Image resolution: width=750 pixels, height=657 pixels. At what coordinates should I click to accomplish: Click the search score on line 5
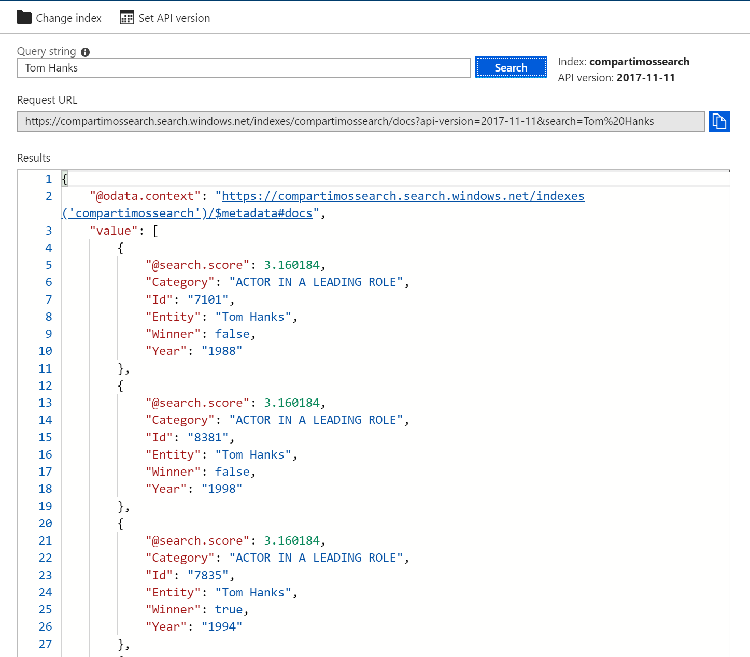click(x=292, y=265)
